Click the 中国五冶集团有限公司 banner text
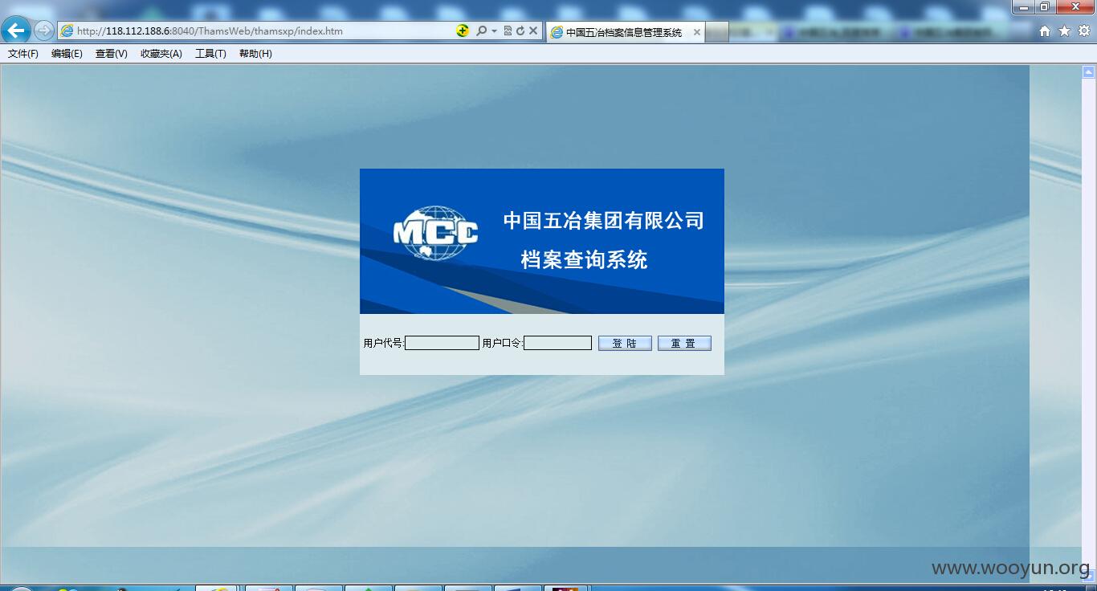Screen dimensions: 1097x591 pos(604,220)
